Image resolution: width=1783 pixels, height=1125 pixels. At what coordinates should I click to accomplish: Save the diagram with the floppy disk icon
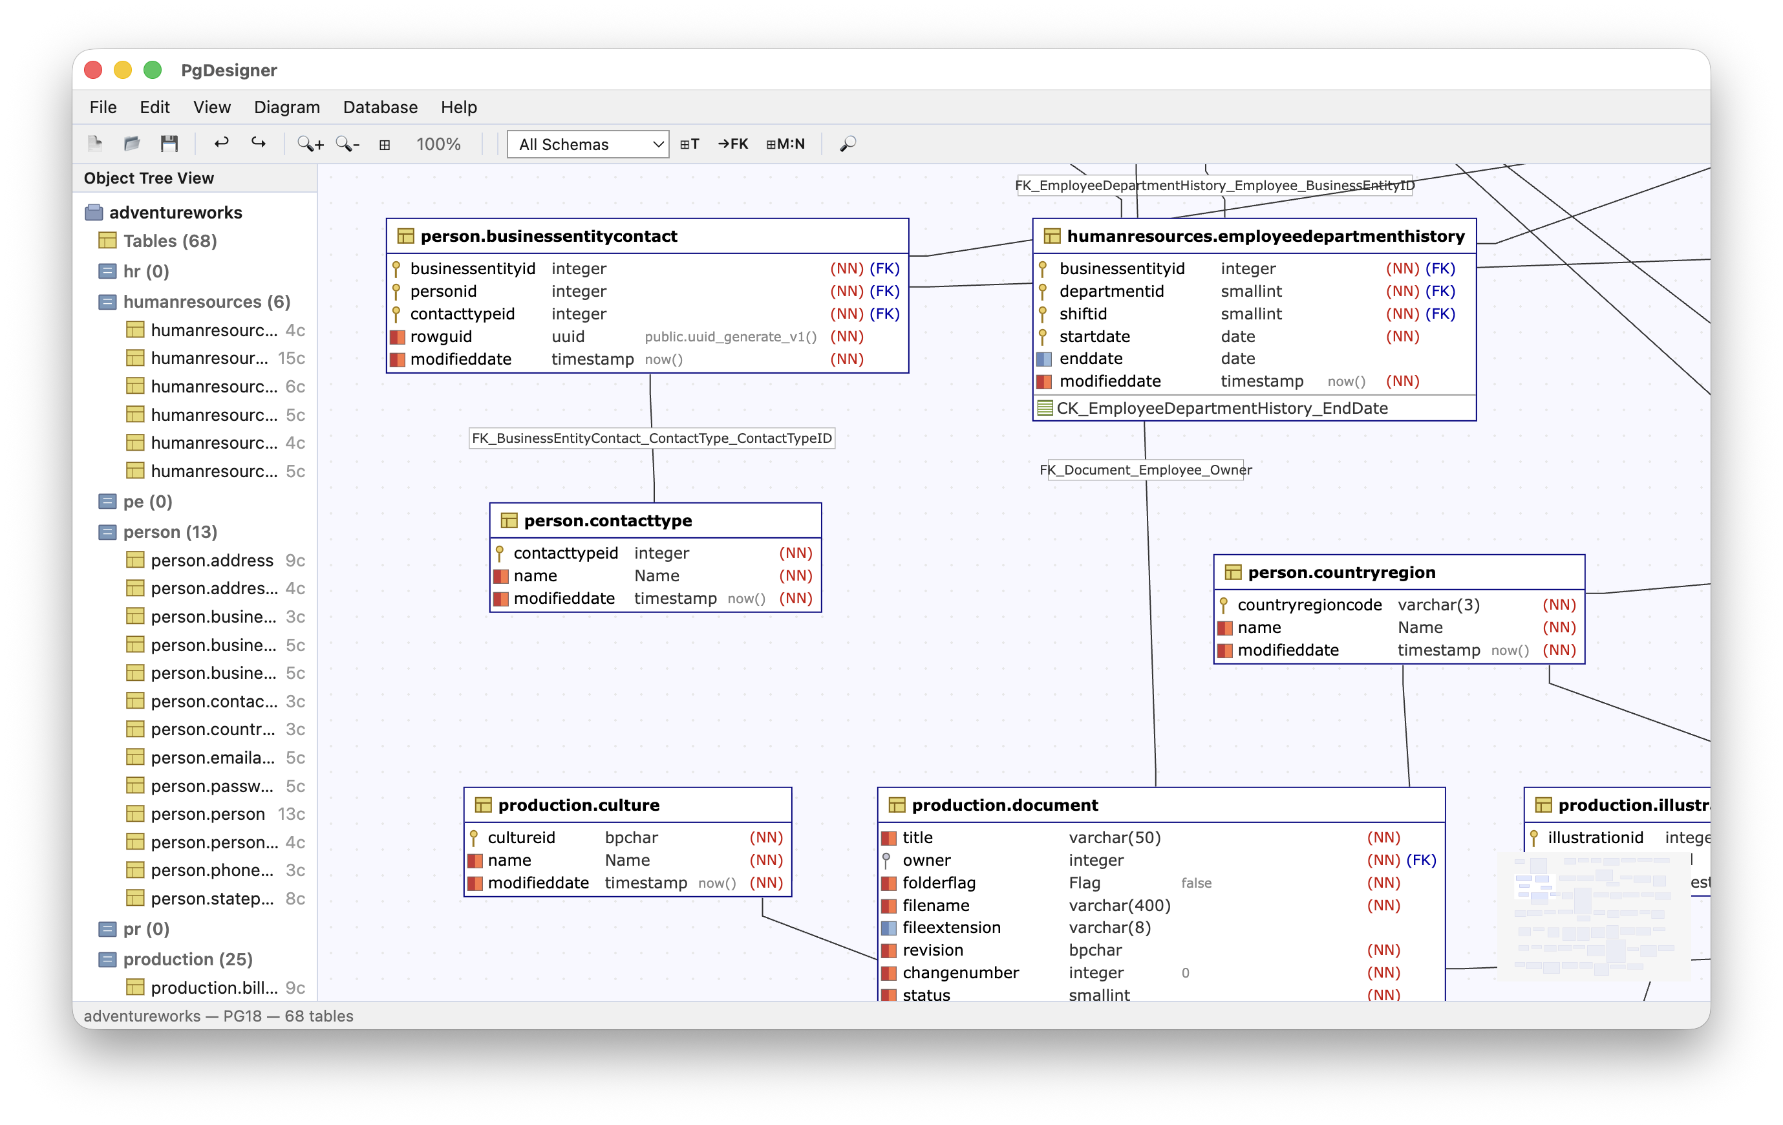[169, 143]
